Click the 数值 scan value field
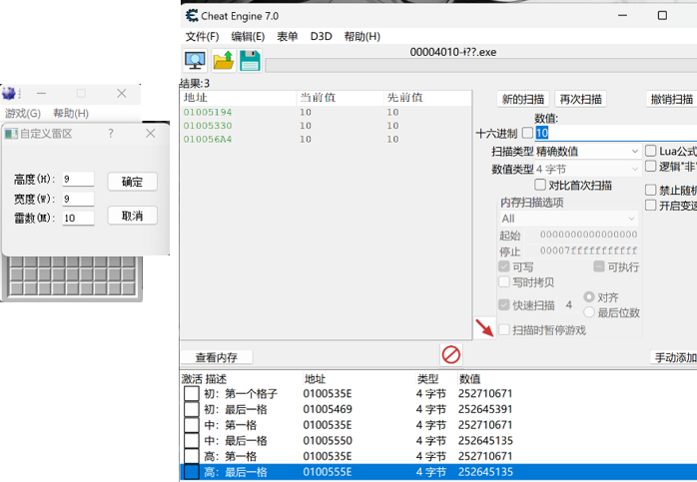The width and height of the screenshot is (697, 482). tap(616, 133)
